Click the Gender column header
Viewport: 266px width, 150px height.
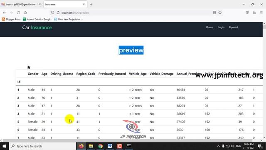click(33, 74)
